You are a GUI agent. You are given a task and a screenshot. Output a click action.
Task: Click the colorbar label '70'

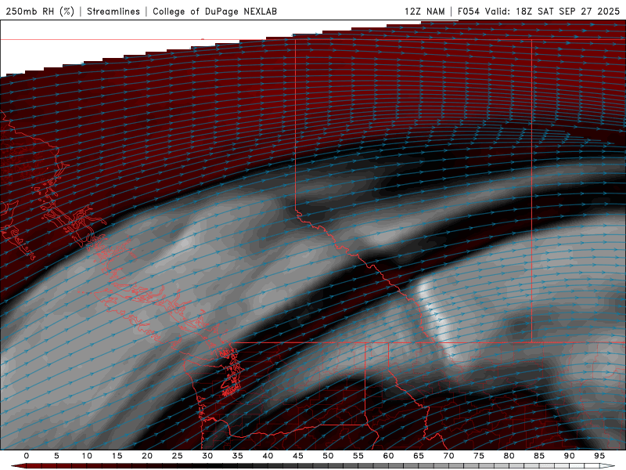[448, 456]
